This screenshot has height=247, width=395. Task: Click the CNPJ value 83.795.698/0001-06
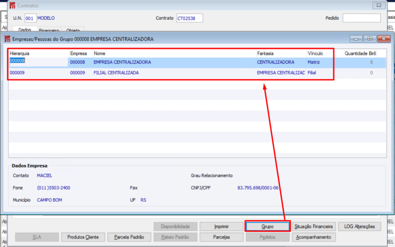258,188
